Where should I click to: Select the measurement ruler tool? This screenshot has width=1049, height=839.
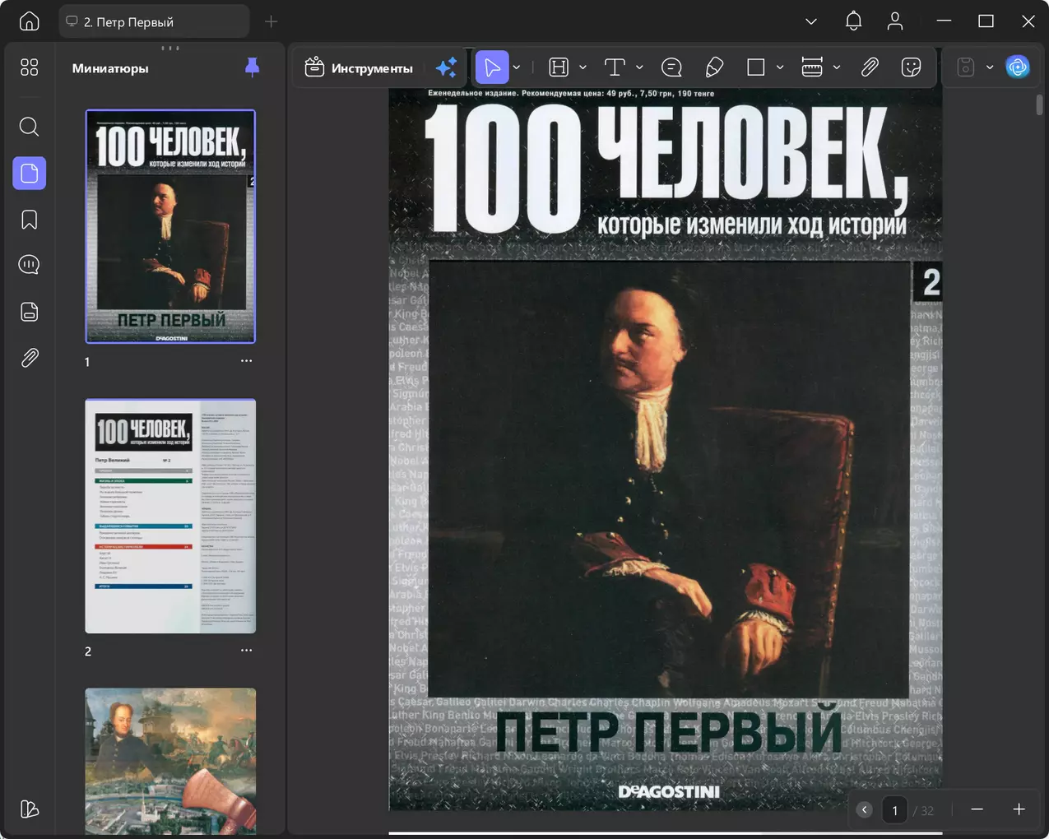tap(812, 67)
